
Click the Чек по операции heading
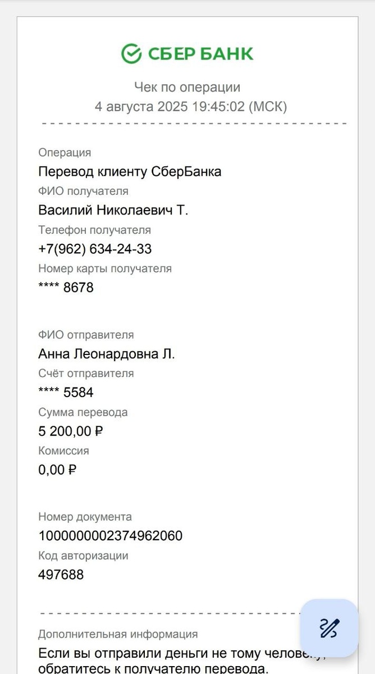click(187, 87)
